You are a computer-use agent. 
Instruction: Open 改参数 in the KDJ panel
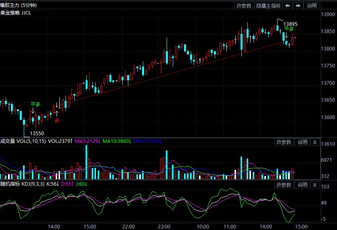284,185
